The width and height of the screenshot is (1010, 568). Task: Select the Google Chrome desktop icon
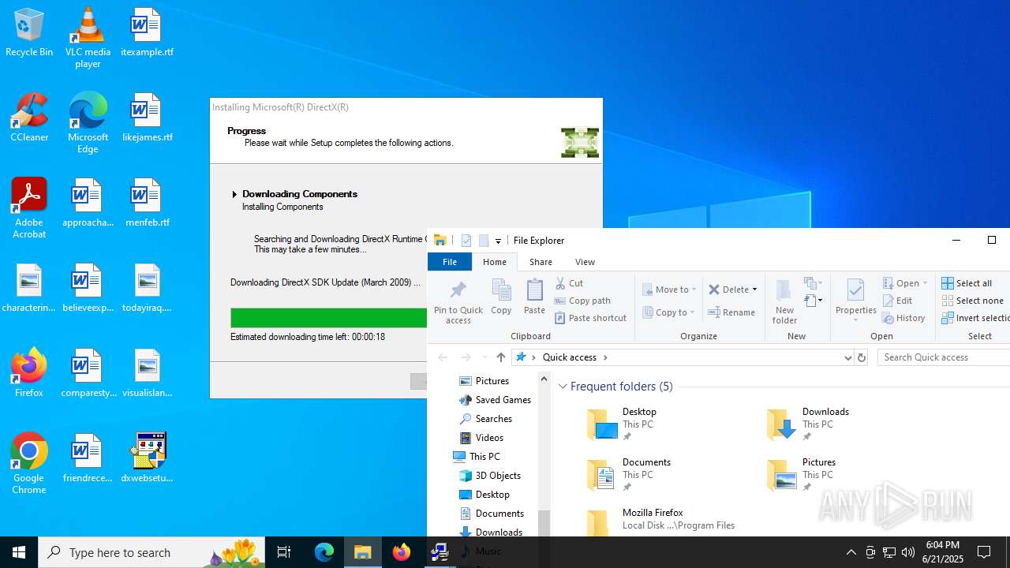[x=29, y=464]
